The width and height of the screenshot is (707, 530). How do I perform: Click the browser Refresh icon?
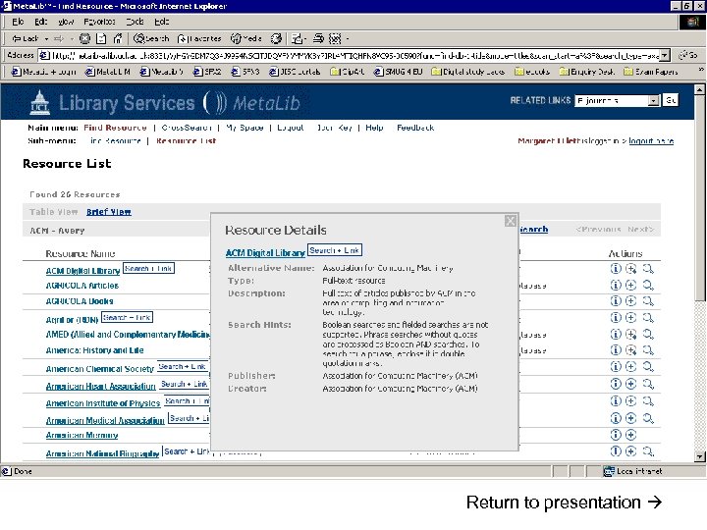(x=101, y=38)
